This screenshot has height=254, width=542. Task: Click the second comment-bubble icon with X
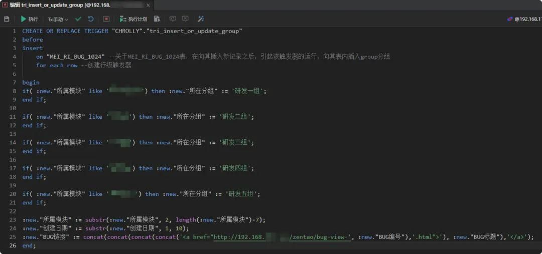(x=185, y=19)
